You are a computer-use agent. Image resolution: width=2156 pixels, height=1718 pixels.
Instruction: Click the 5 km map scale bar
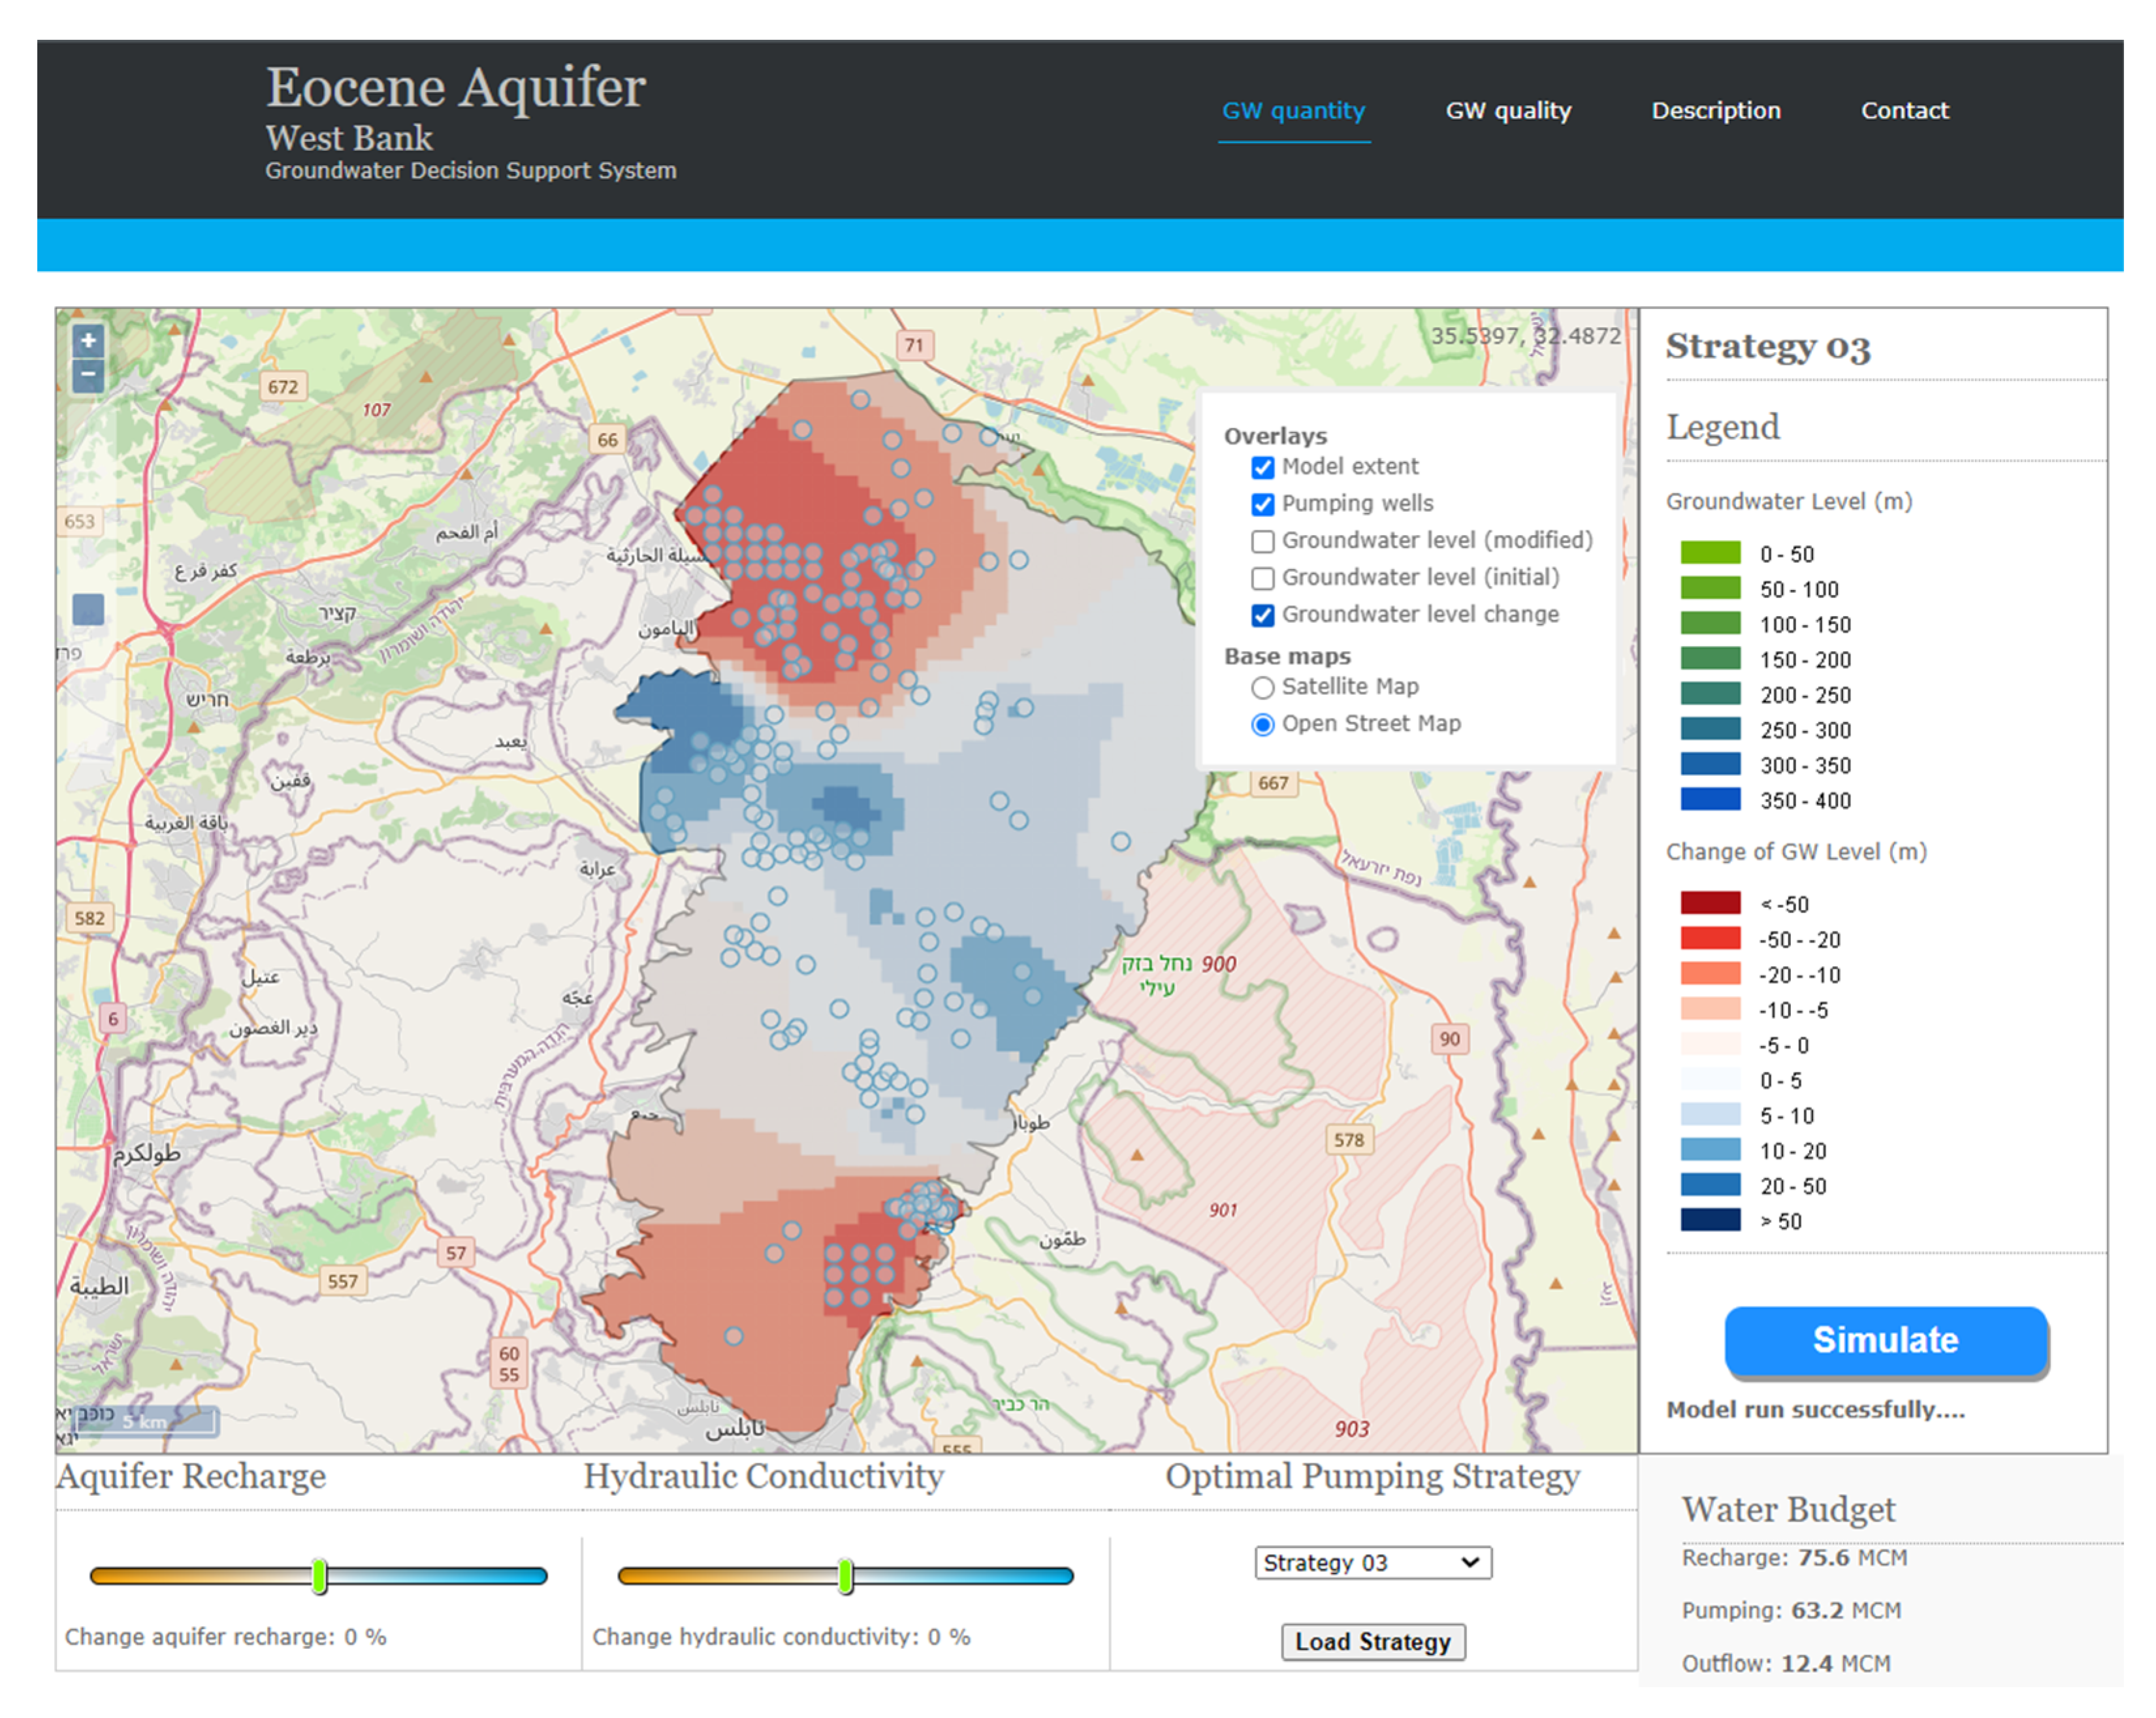pos(146,1421)
